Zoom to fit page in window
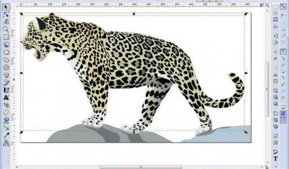This screenshot has width=289, height=169. [276, 104]
